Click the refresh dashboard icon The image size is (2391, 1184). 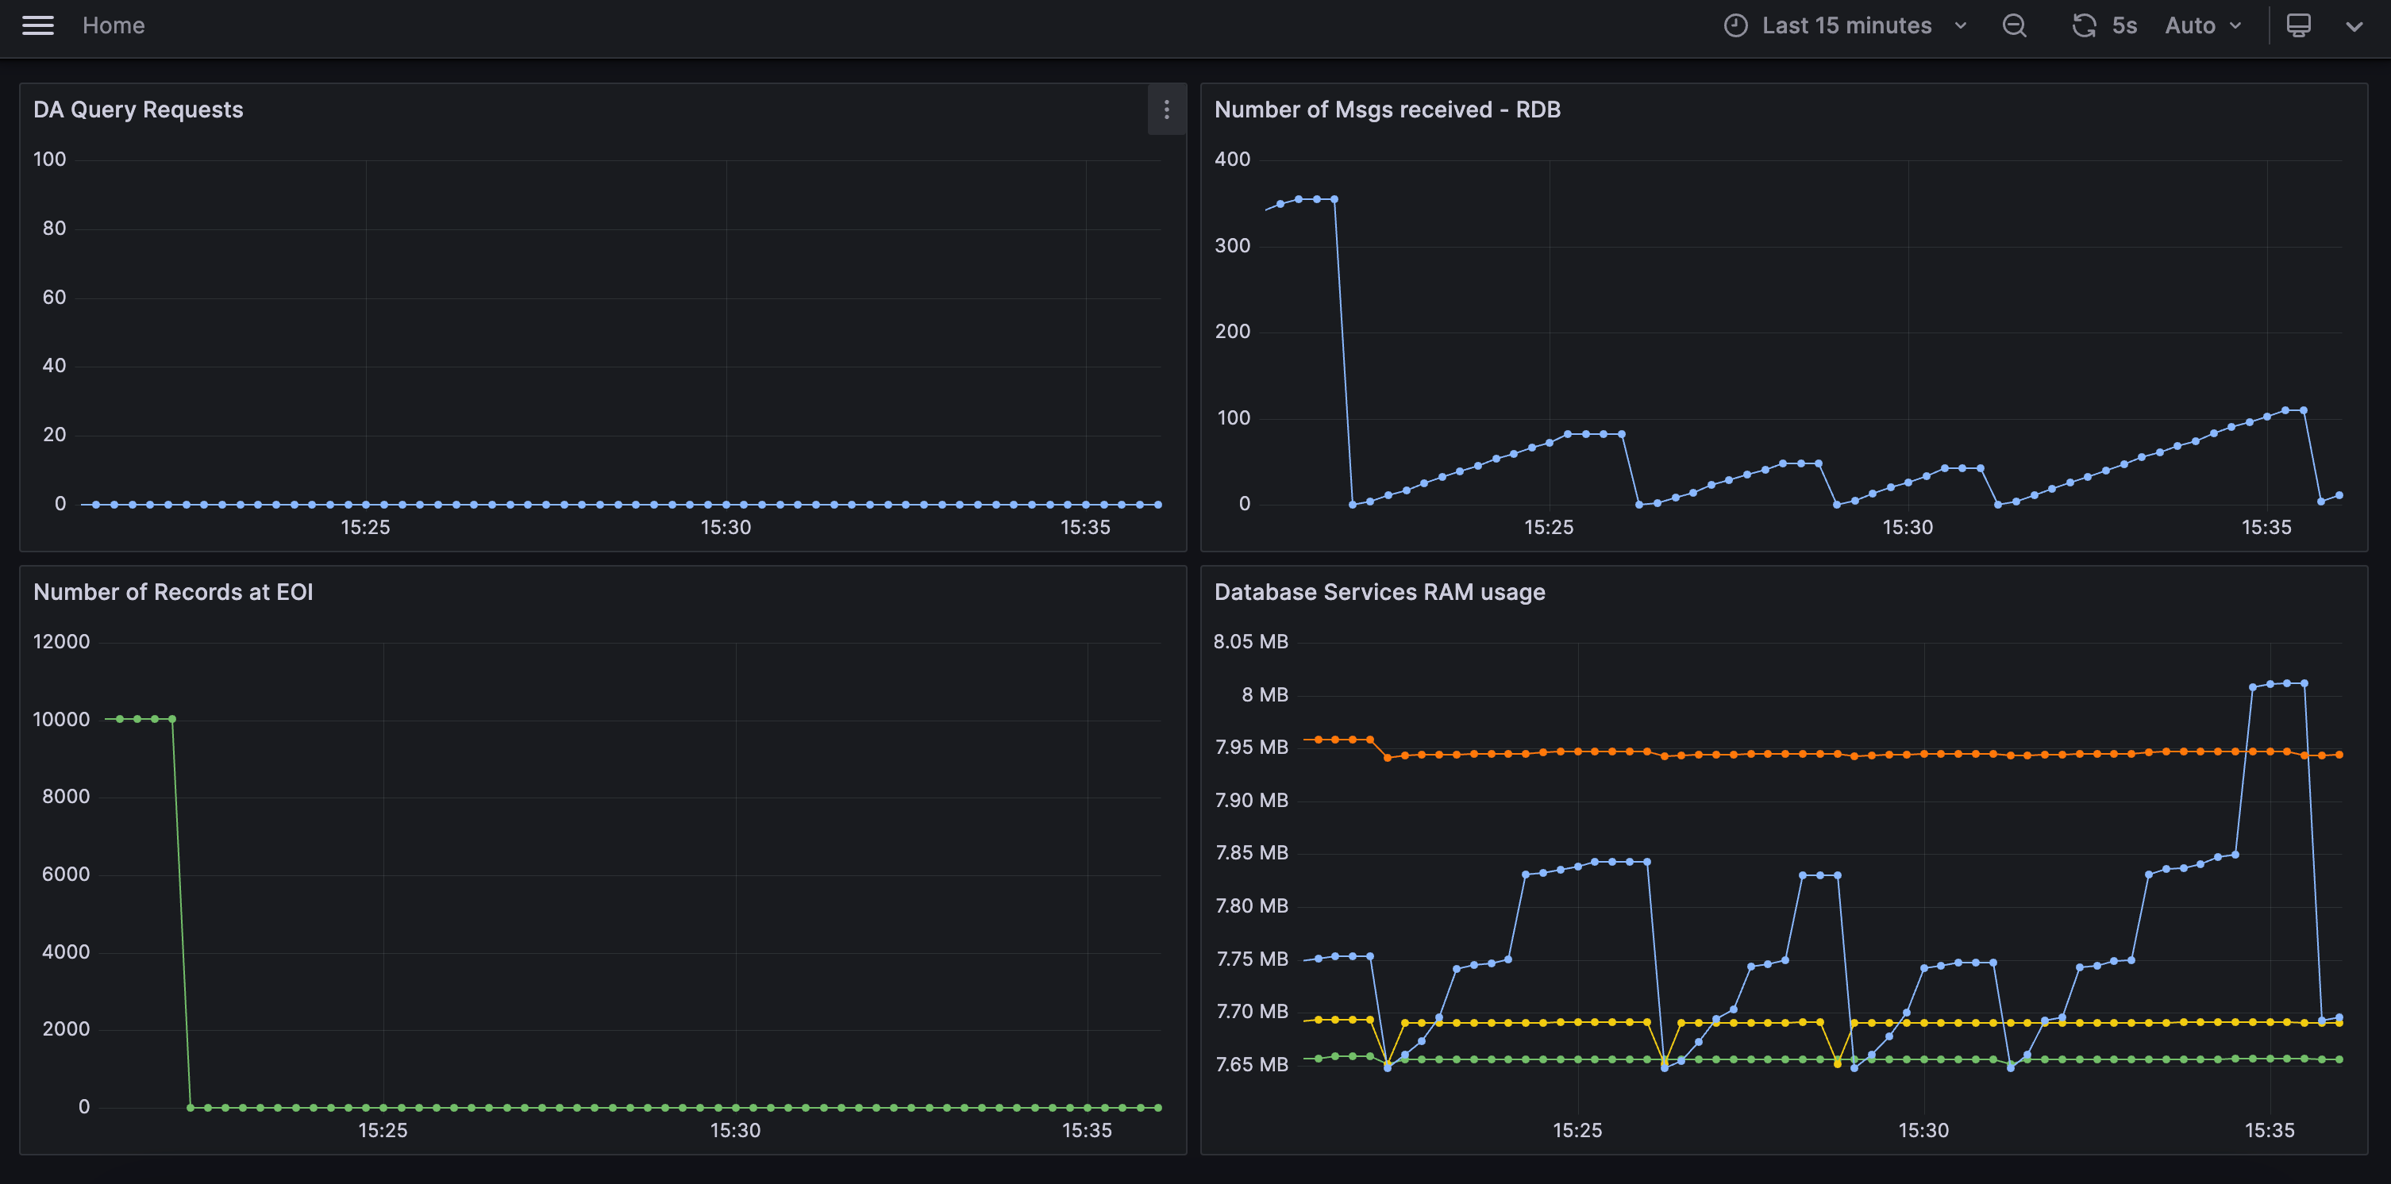[x=2084, y=25]
